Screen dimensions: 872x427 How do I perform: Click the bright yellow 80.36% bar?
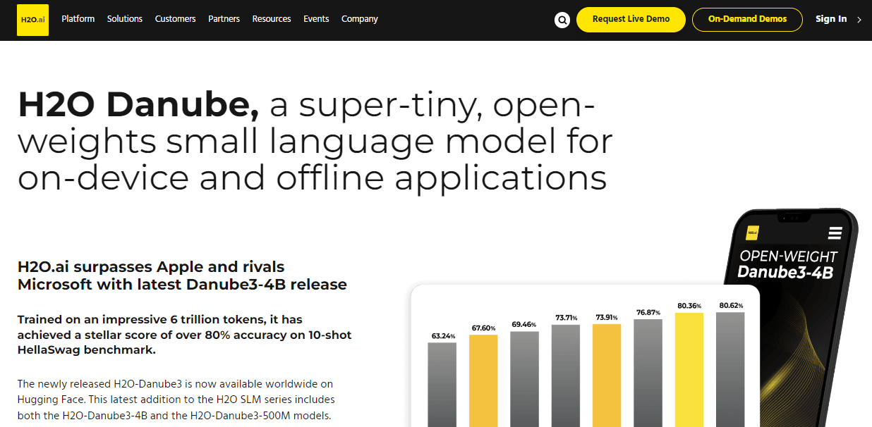click(689, 369)
